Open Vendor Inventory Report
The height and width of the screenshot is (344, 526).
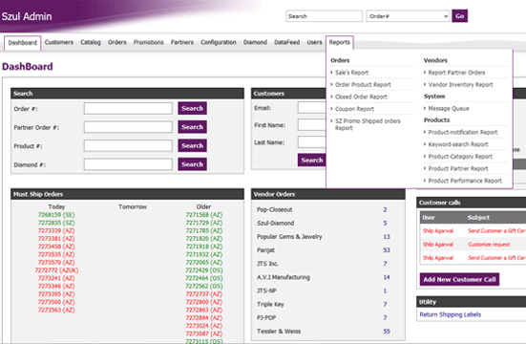[460, 85]
